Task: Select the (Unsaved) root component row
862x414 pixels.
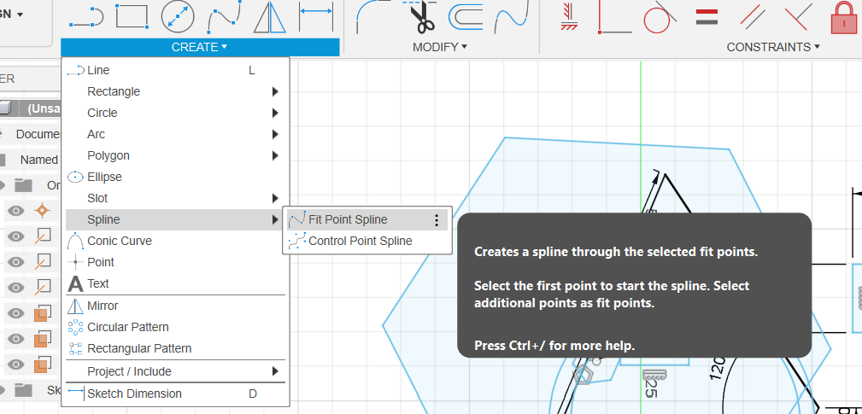Action: pos(30,108)
